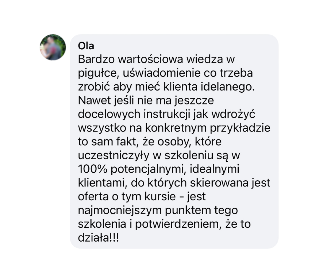Click the word 'oferta' in the comment
This screenshot has width=319, height=280.
point(93,197)
